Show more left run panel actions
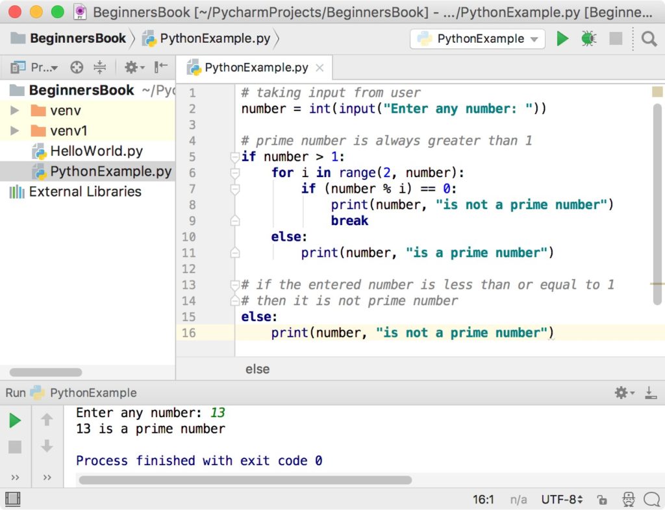665x510 pixels. tap(15, 478)
